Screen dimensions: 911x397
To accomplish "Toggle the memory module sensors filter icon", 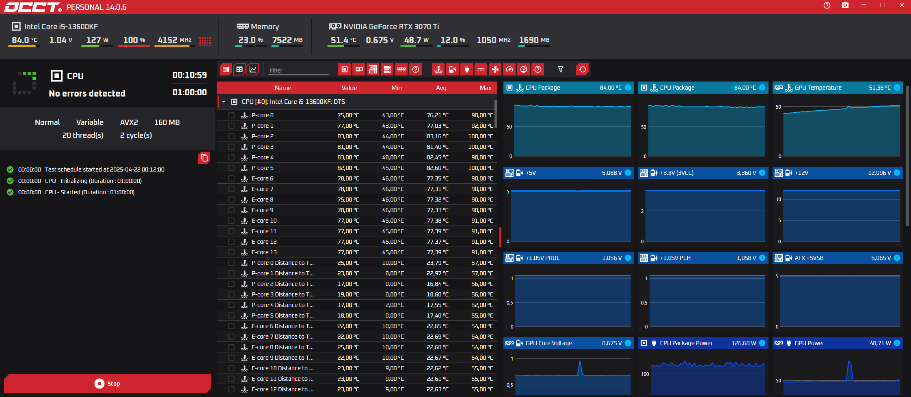I will [402, 69].
